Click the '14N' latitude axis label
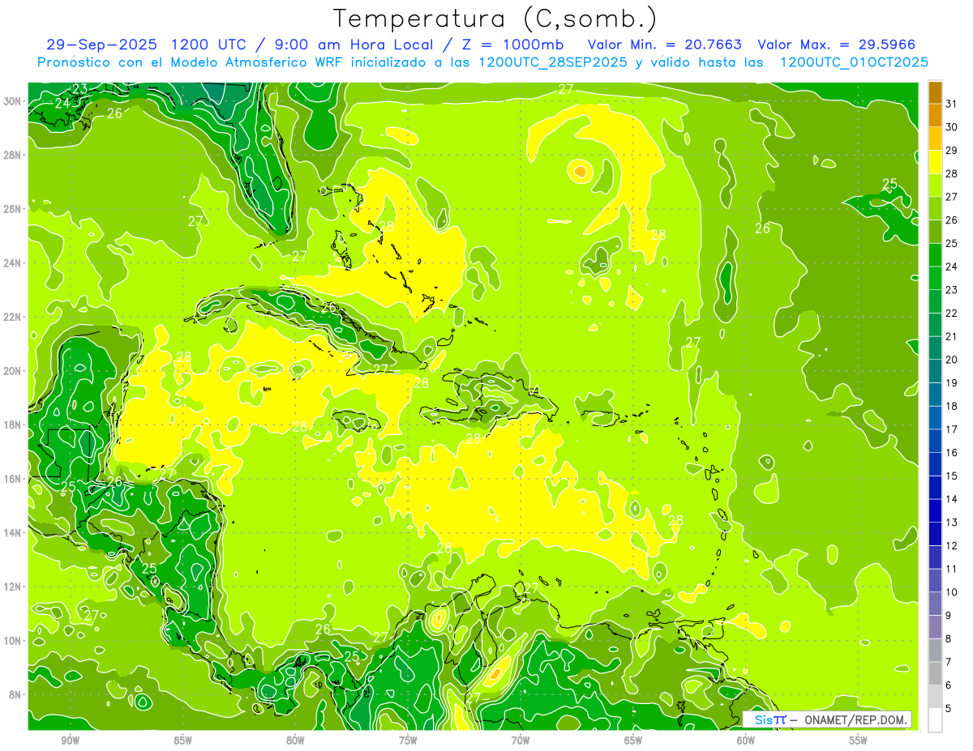Image resolution: width=973 pixels, height=751 pixels. [12, 533]
